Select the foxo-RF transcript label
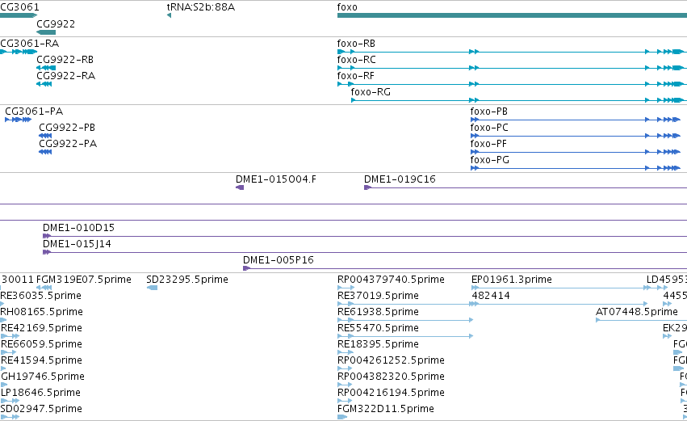687x421 pixels. 356,76
